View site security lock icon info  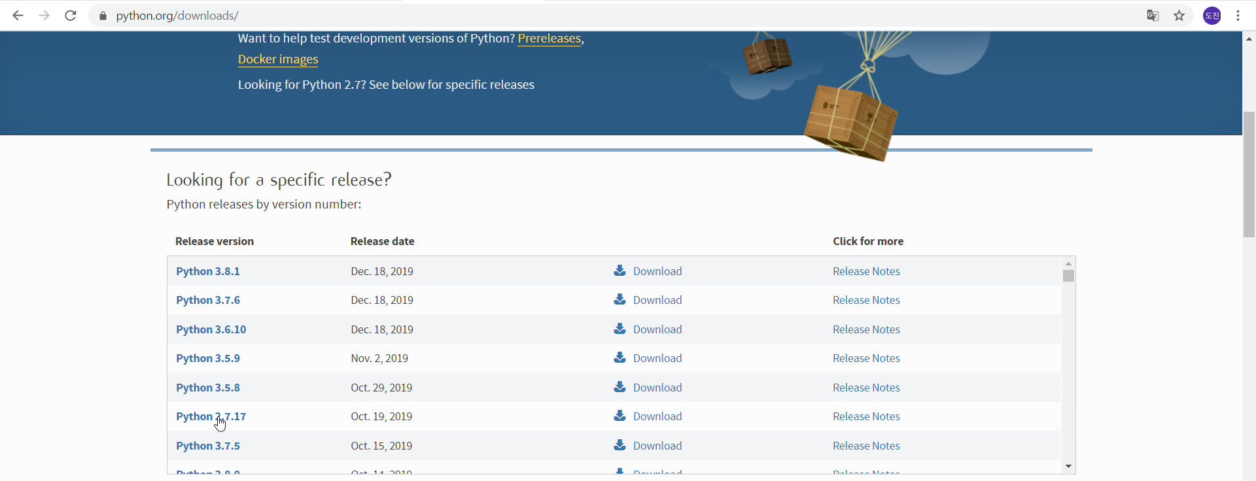(103, 16)
